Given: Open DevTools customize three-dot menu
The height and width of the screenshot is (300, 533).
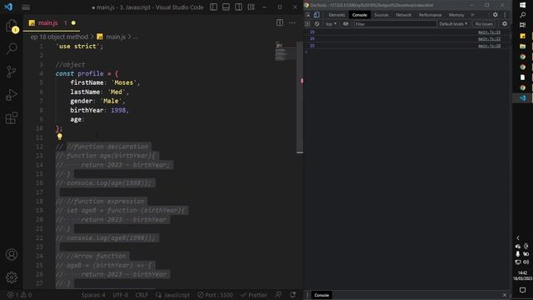Looking at the screenshot, I should tap(505, 15).
